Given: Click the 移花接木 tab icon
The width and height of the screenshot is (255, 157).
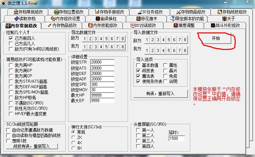Looking at the screenshot, I should pyautogui.click(x=139, y=19).
